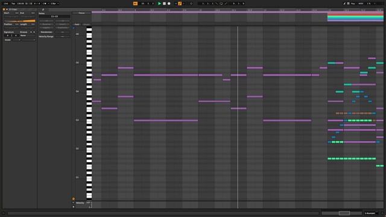Click the tempo value field
The height and width of the screenshot is (217, 386).
tap(21, 4)
